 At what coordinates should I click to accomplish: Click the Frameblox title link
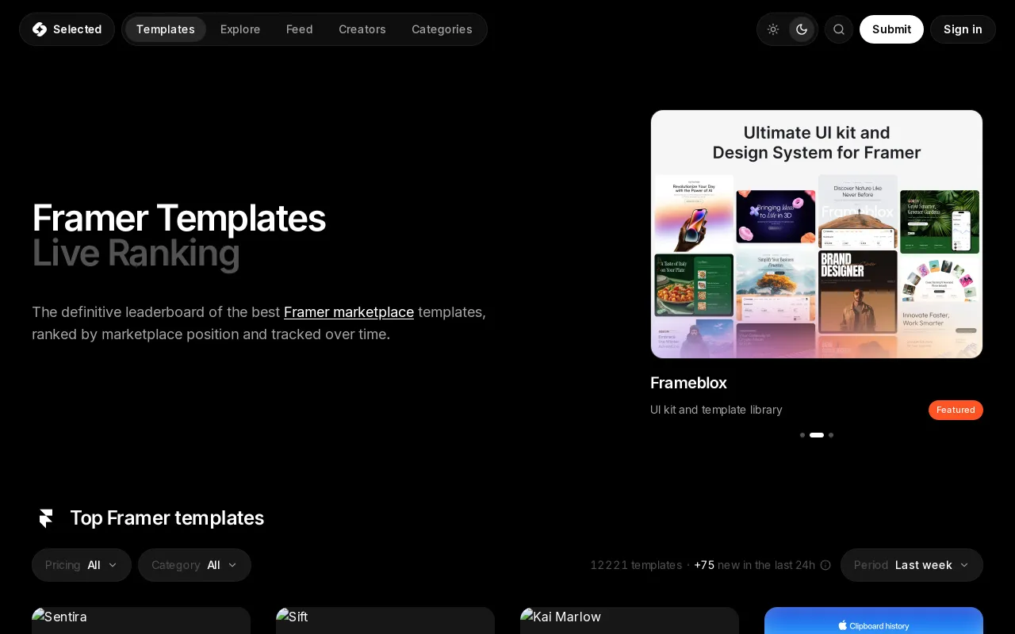(x=688, y=383)
